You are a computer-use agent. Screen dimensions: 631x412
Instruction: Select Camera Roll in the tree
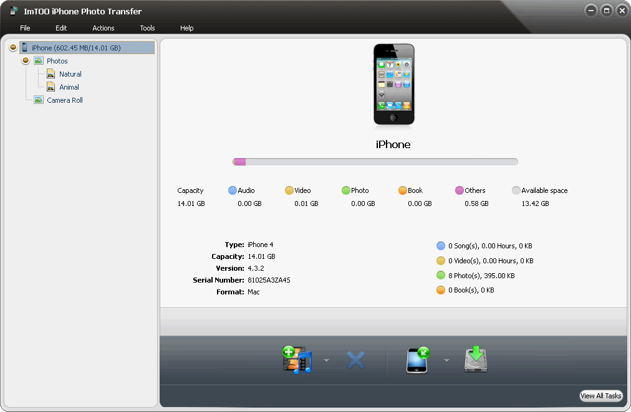pos(65,100)
